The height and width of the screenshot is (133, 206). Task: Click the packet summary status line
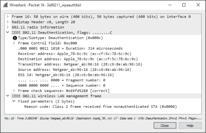coord(103,118)
